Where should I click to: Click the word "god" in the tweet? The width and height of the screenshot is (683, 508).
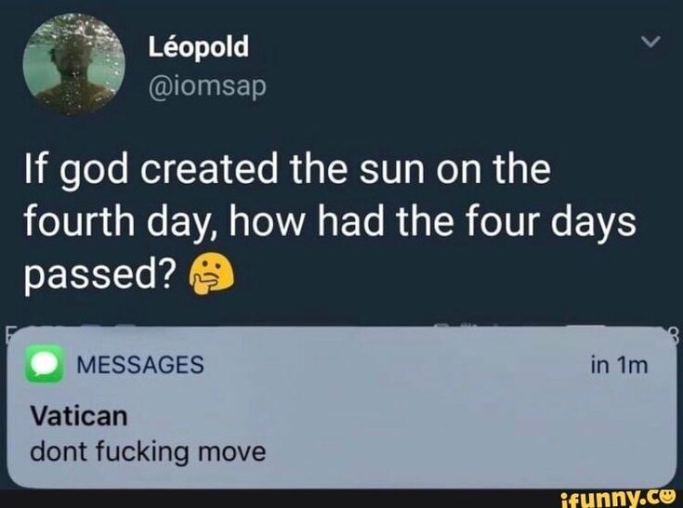click(94, 171)
